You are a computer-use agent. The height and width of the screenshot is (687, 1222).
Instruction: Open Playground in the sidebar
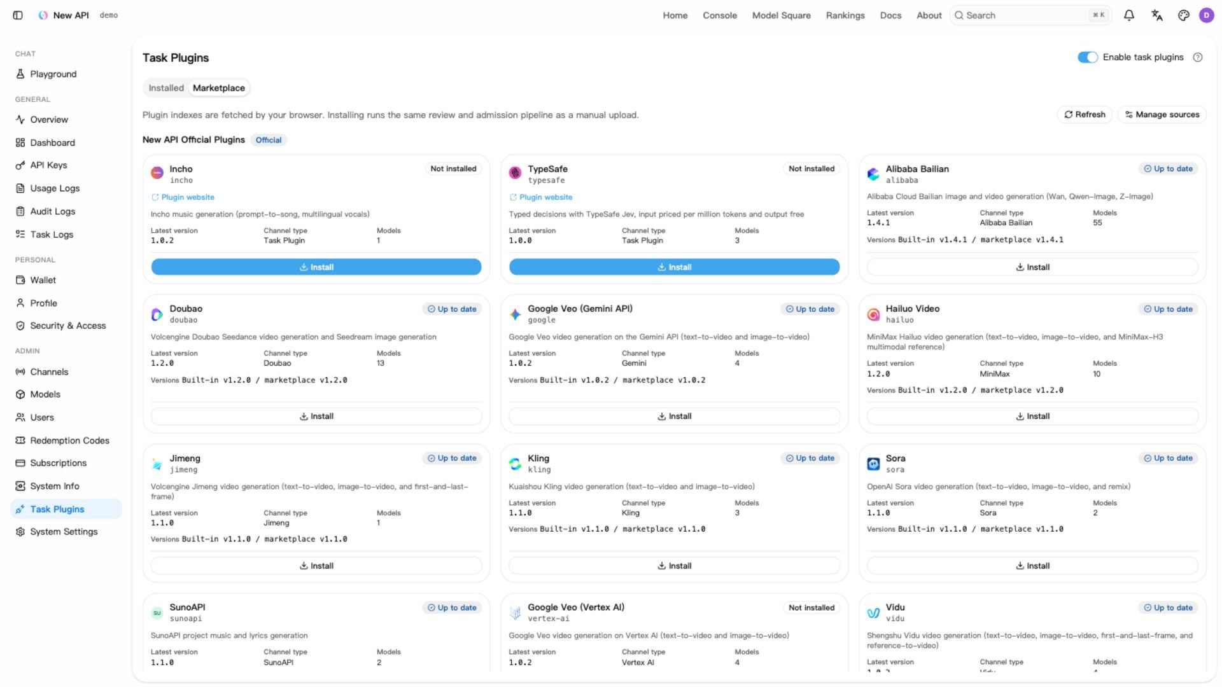point(66,74)
